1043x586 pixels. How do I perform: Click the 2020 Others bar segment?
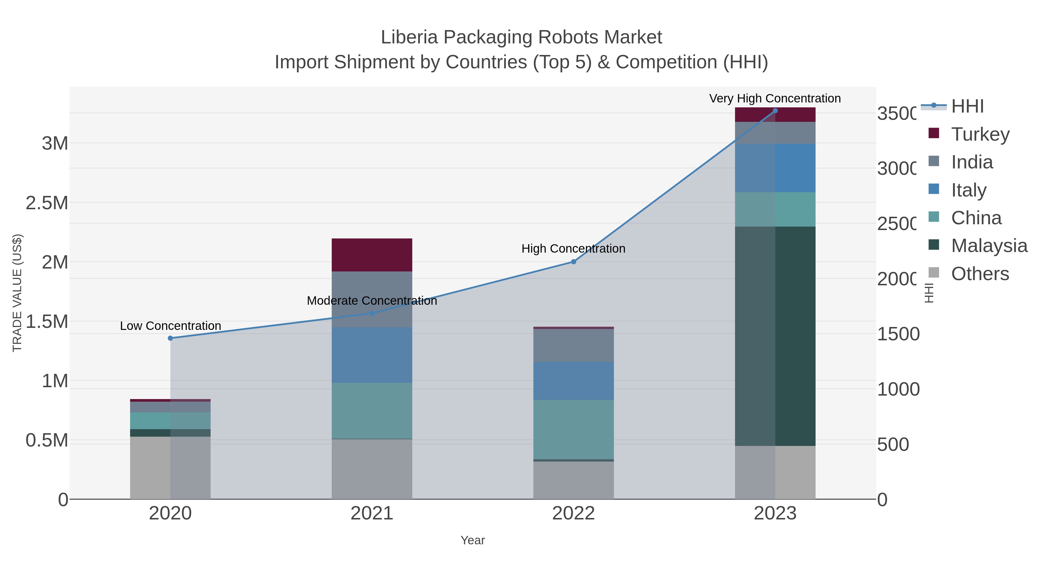pyautogui.click(x=170, y=468)
